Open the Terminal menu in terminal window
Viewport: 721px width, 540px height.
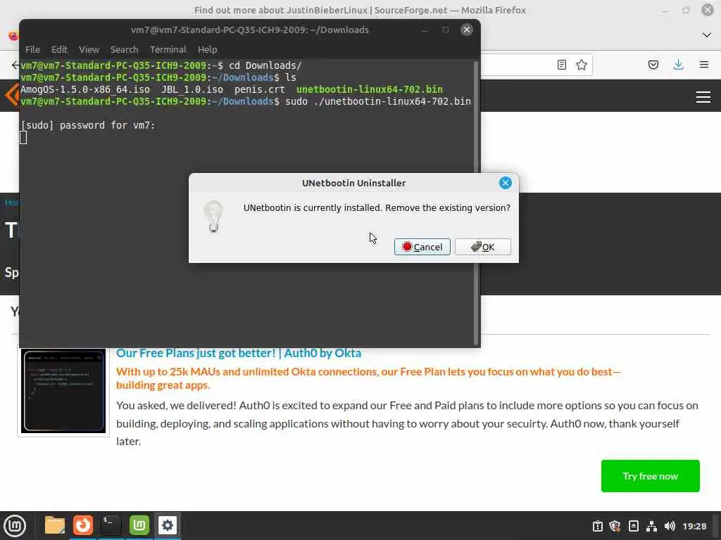(x=168, y=50)
